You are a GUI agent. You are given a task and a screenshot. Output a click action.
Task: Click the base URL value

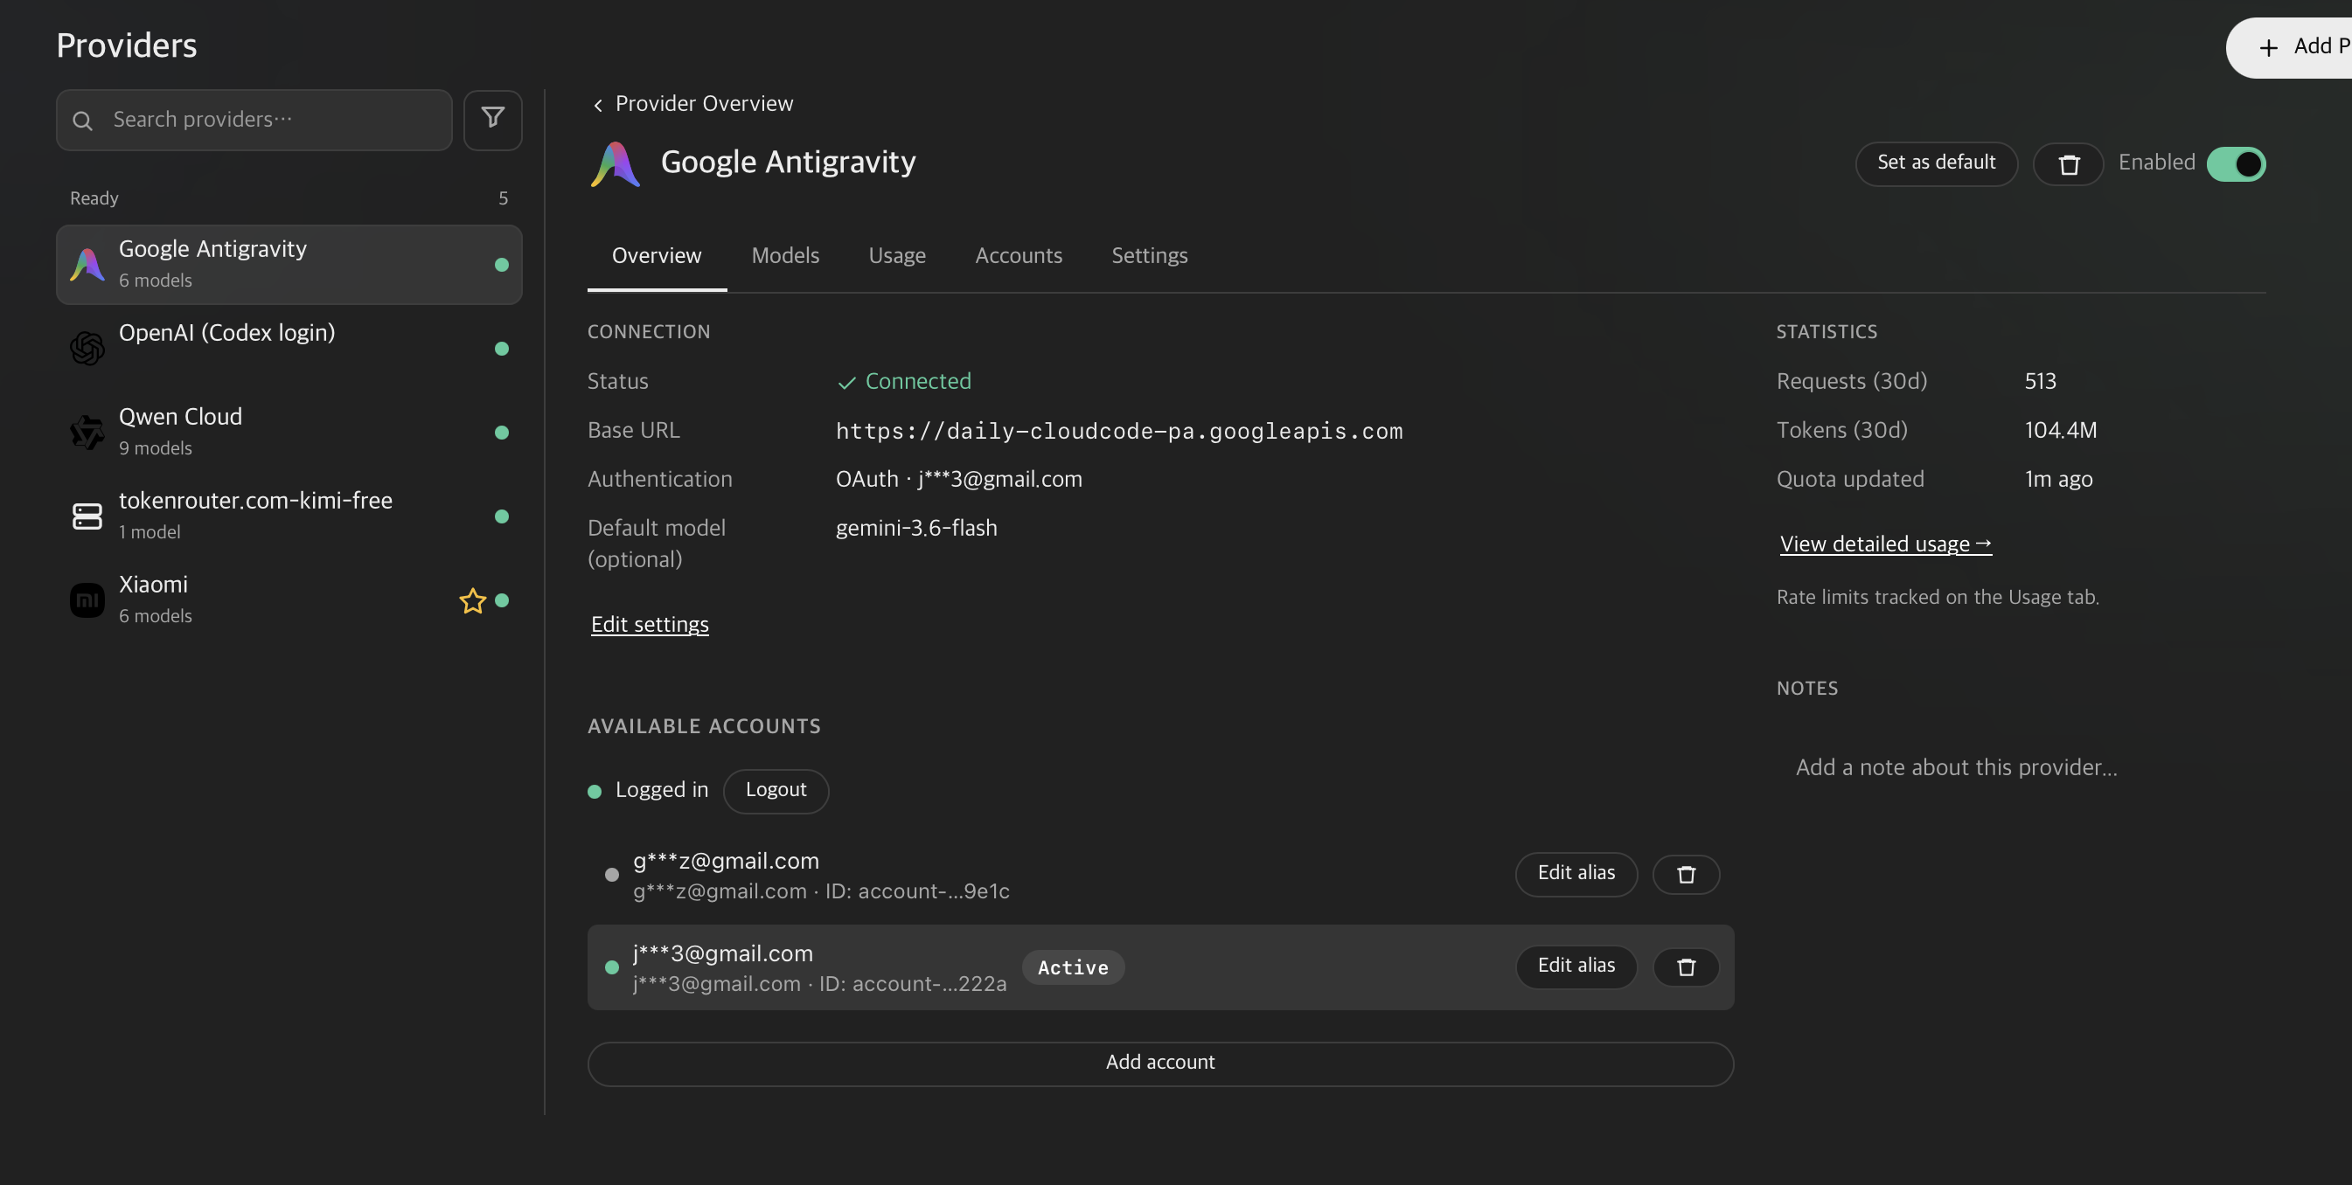1119,432
